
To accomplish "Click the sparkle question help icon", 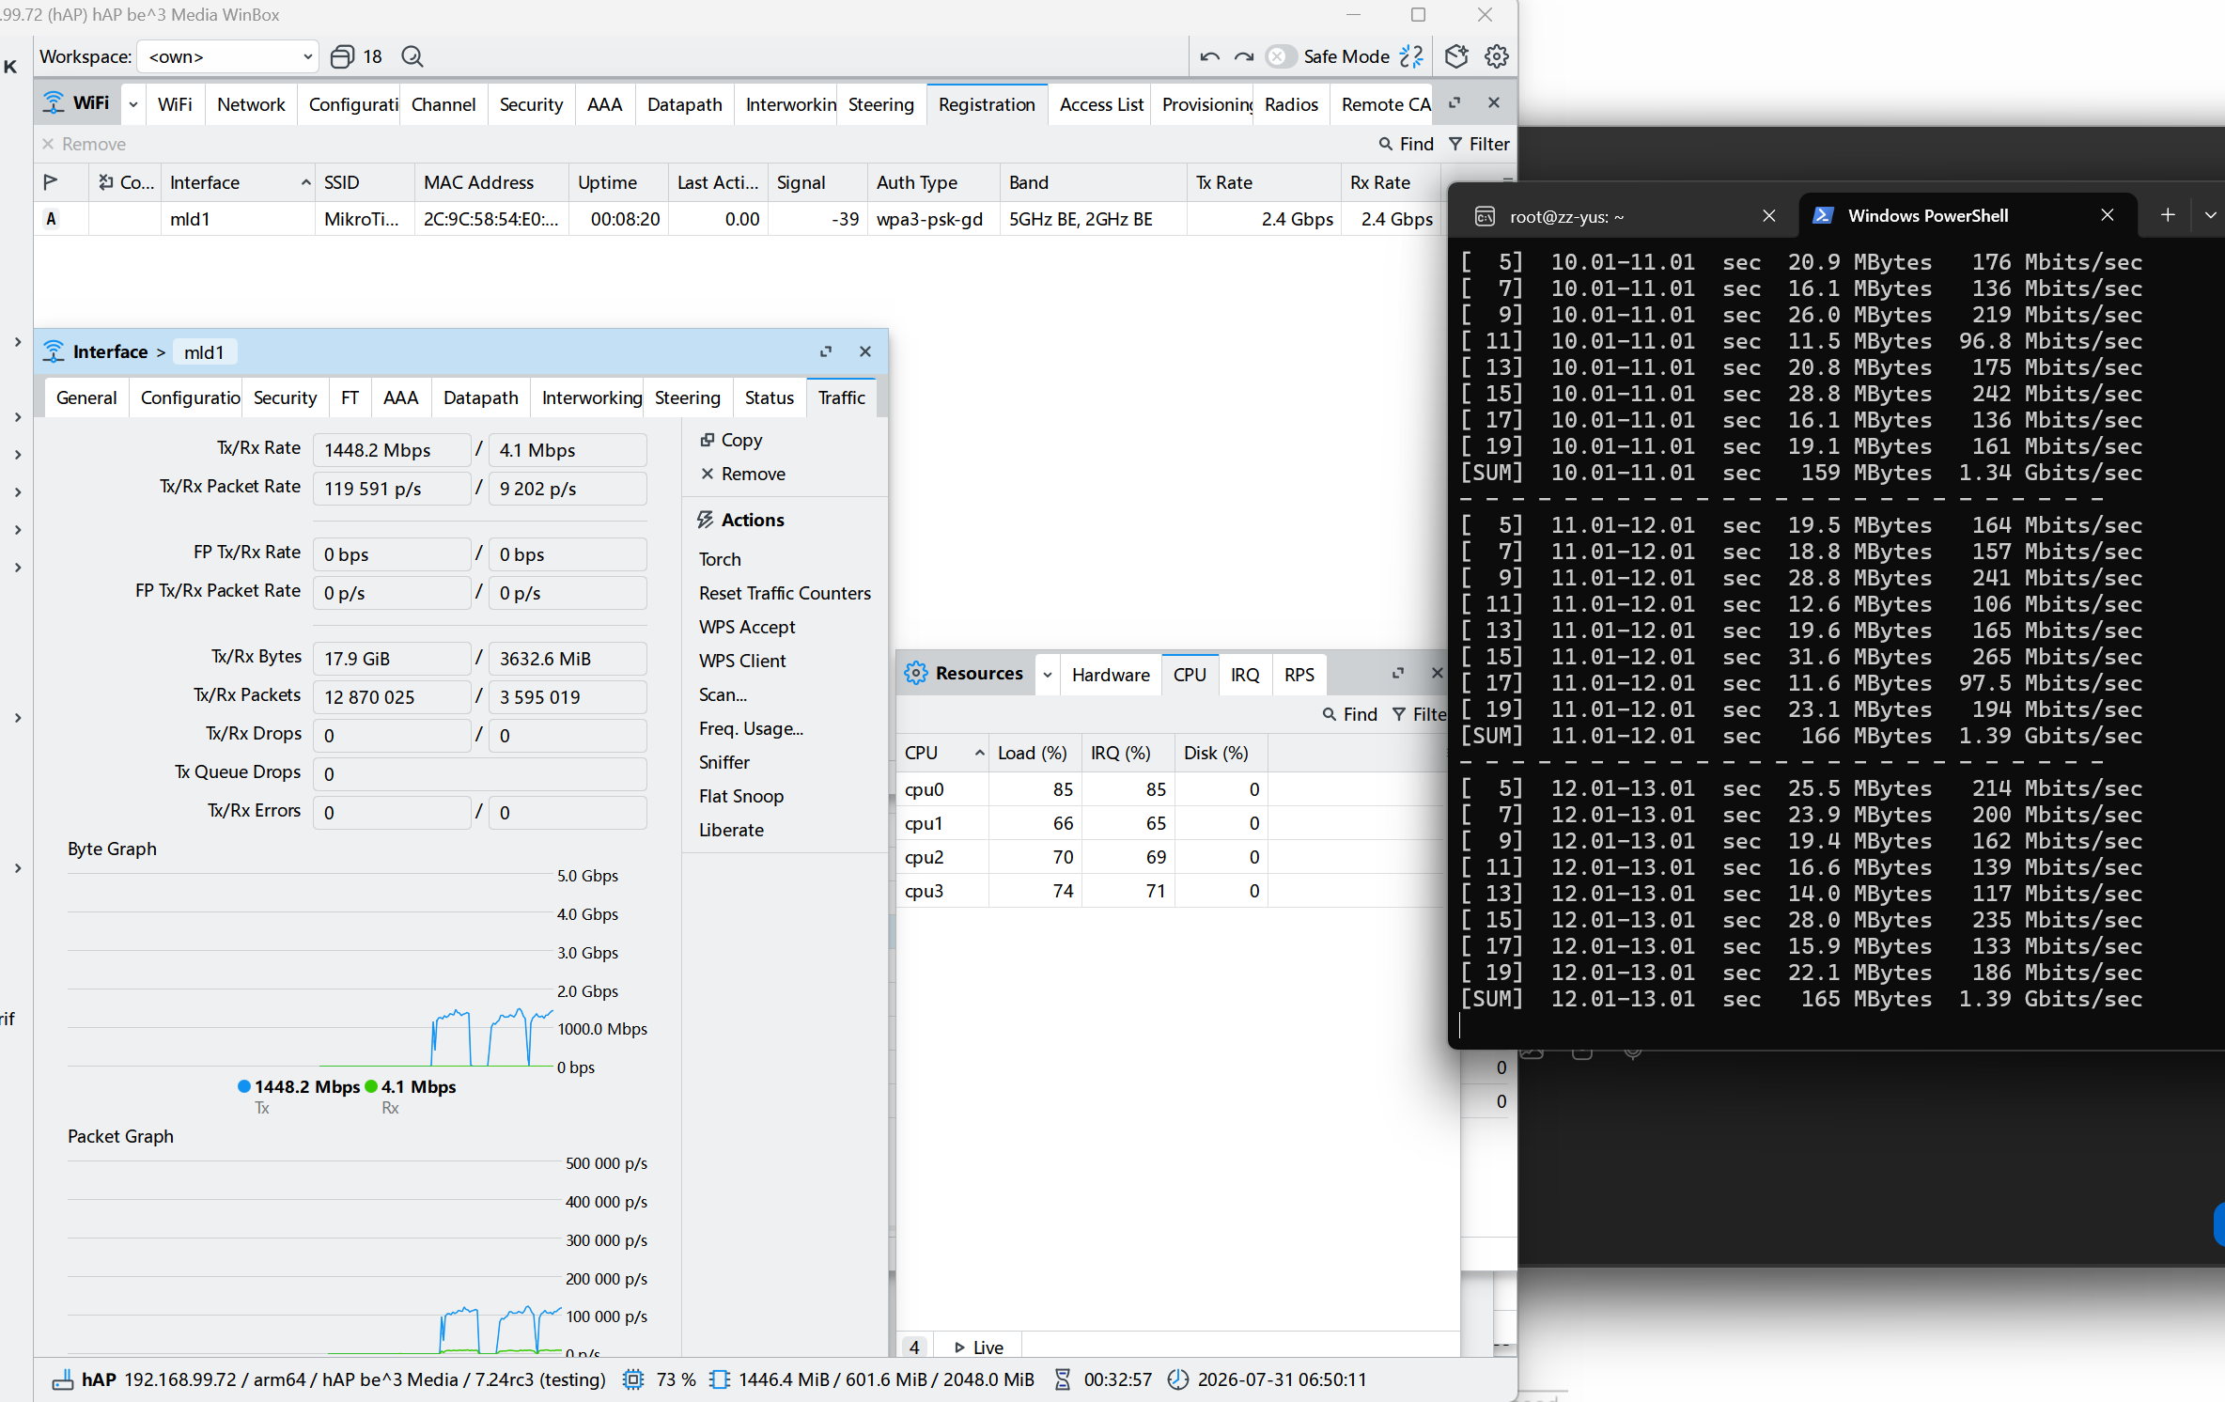I will [x=1411, y=56].
